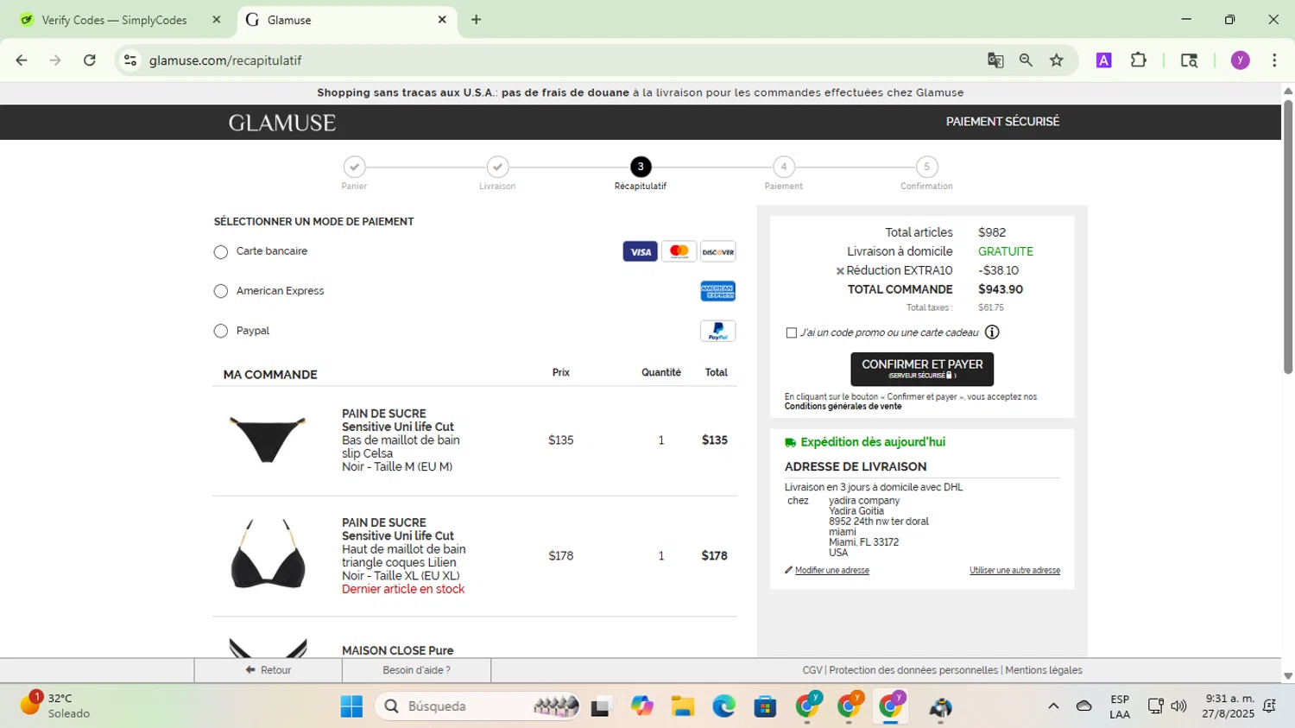Close the Glamuse browser tab

click(442, 20)
